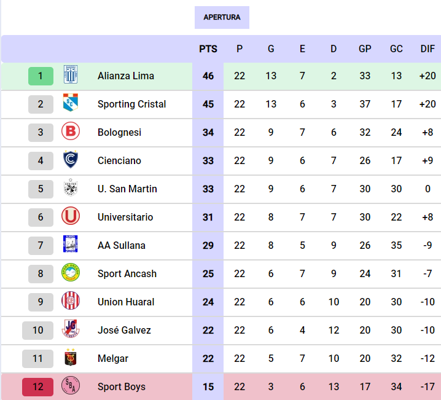The width and height of the screenshot is (441, 400).
Task: Click the AA Sullana club crest
Action: 71,246
